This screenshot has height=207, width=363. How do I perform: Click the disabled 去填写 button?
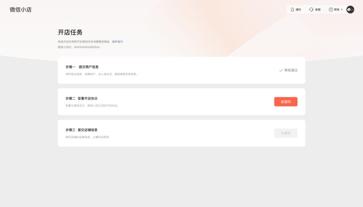[x=286, y=133]
